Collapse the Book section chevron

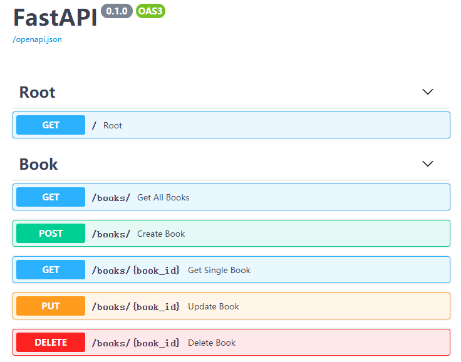coord(428,164)
